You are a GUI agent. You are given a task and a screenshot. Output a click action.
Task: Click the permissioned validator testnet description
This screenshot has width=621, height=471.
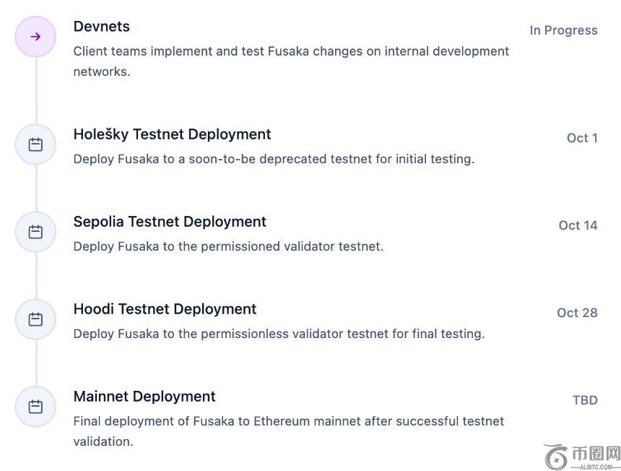coord(228,246)
